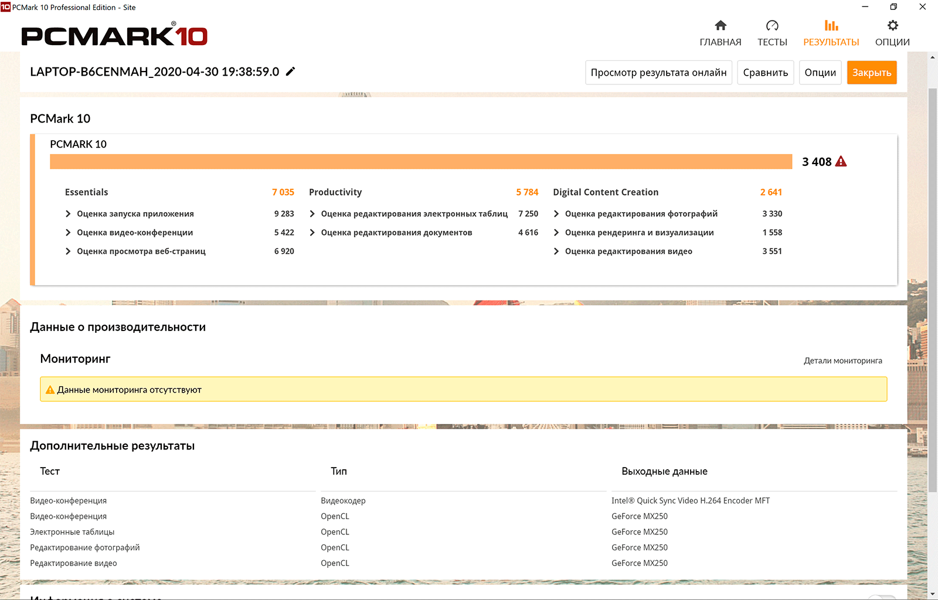Click the Productivity score 5 784
938x600 pixels.
click(x=527, y=192)
